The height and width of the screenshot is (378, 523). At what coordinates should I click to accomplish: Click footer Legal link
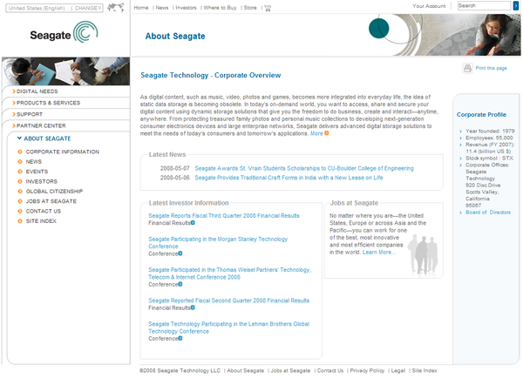(x=398, y=371)
